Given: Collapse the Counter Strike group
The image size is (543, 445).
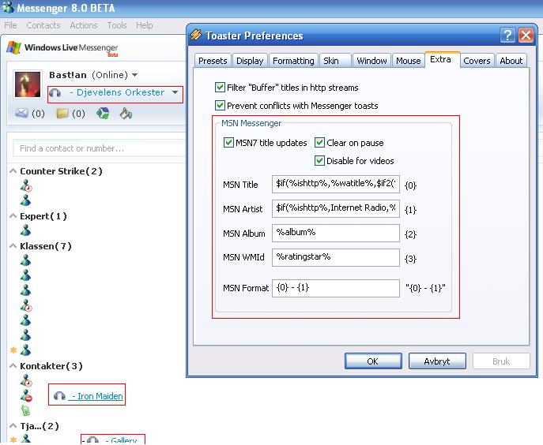Looking at the screenshot, I should click(x=13, y=171).
